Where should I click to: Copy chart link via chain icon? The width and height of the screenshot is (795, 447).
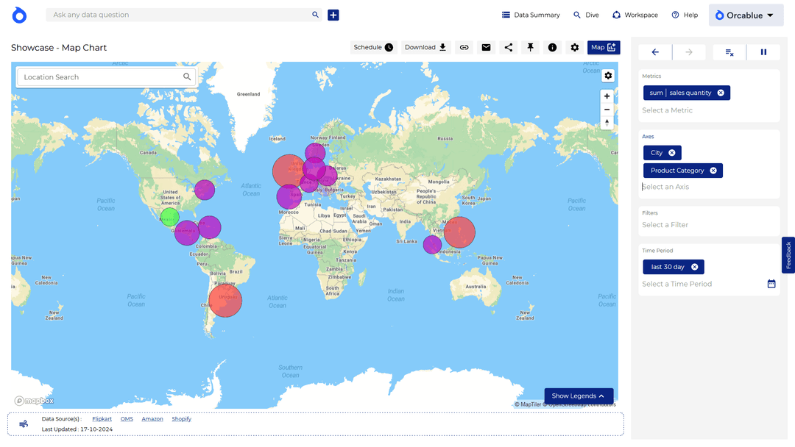464,47
